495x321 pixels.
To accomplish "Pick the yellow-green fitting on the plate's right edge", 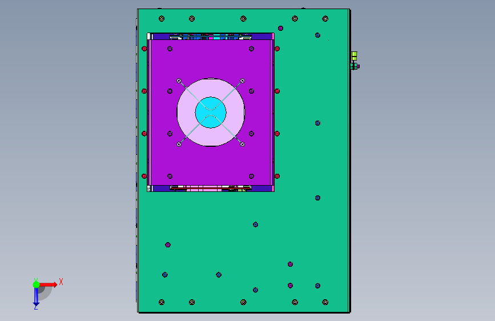I will click(354, 56).
